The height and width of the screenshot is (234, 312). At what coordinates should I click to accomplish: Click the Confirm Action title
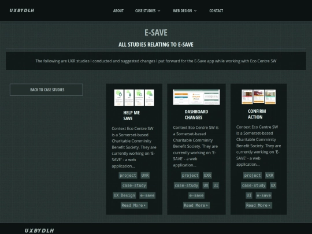[257, 114]
